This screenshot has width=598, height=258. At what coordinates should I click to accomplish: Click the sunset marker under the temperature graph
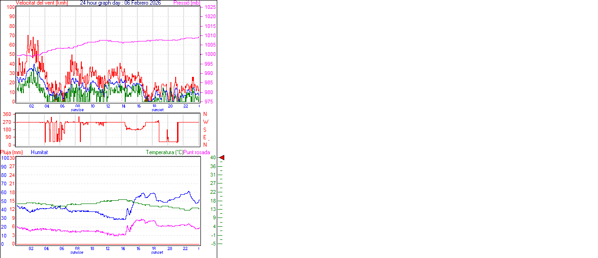pos(157,252)
